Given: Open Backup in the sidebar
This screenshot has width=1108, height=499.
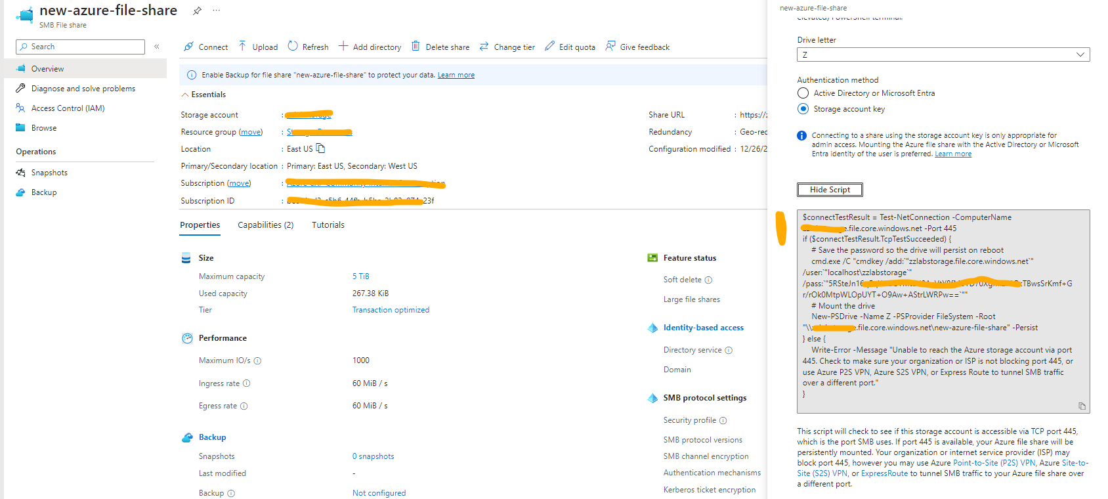Looking at the screenshot, I should [x=44, y=192].
